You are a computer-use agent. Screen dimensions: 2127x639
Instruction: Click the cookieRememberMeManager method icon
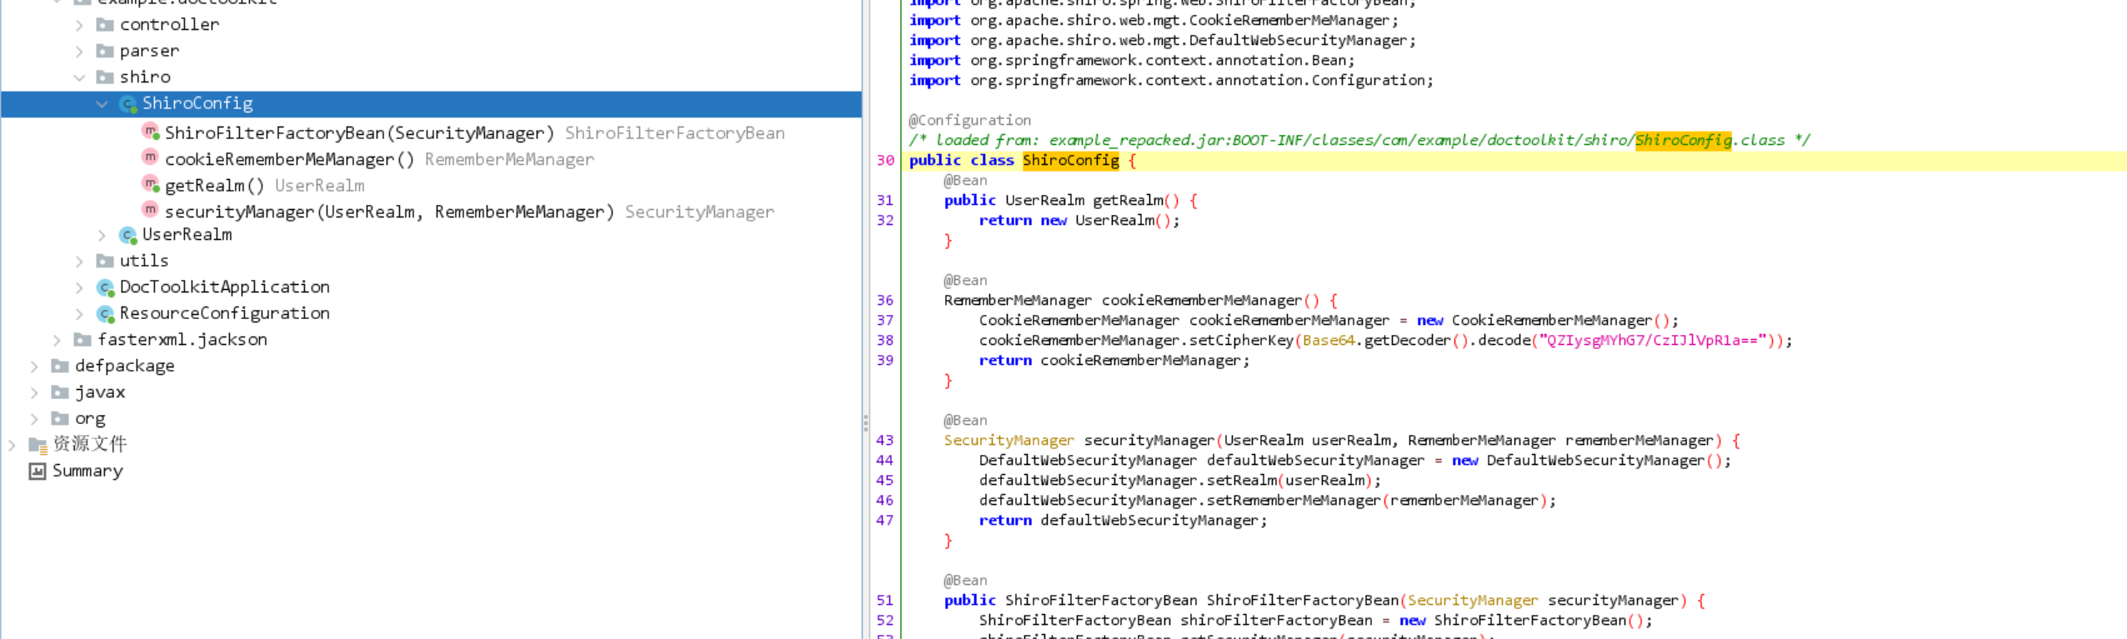click(150, 157)
